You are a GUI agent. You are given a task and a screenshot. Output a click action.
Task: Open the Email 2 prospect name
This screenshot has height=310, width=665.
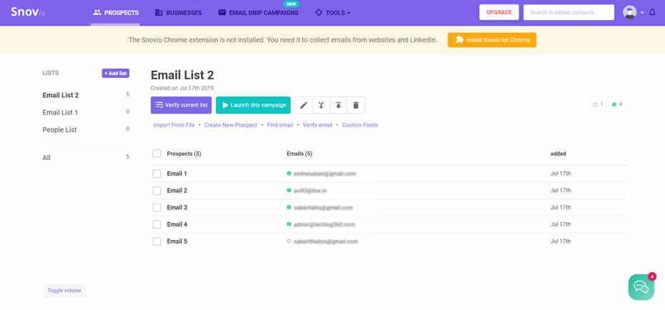pyautogui.click(x=177, y=191)
